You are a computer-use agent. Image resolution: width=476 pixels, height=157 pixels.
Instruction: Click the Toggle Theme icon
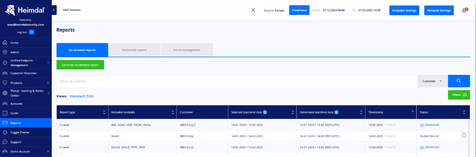point(5,132)
